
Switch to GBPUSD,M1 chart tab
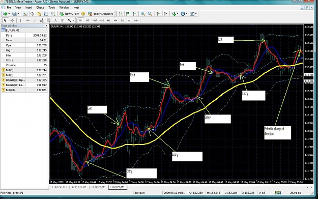point(79,187)
